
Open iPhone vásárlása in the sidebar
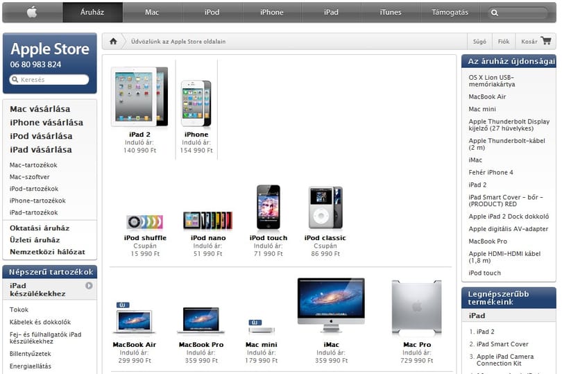[x=46, y=123]
